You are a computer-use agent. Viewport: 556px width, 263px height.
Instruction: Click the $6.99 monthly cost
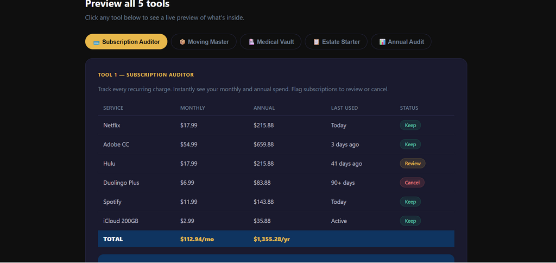click(x=187, y=183)
